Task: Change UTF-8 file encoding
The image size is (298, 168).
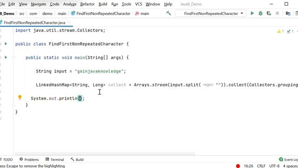Action: (274, 166)
